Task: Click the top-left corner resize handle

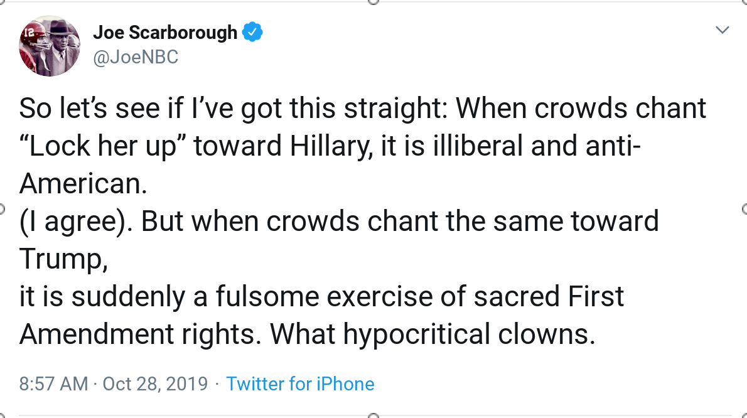Action: (x=2, y=2)
